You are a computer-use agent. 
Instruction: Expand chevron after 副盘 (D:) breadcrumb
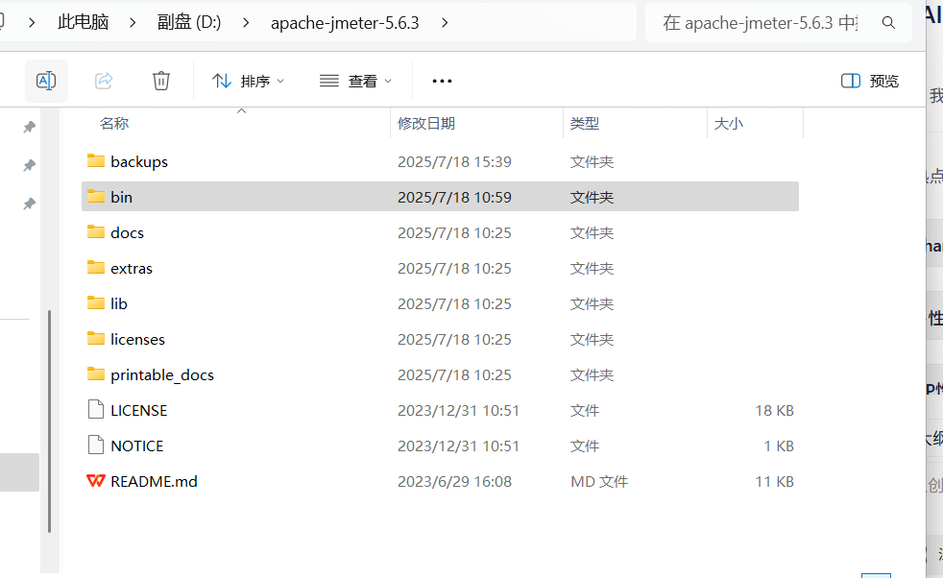pyautogui.click(x=246, y=23)
